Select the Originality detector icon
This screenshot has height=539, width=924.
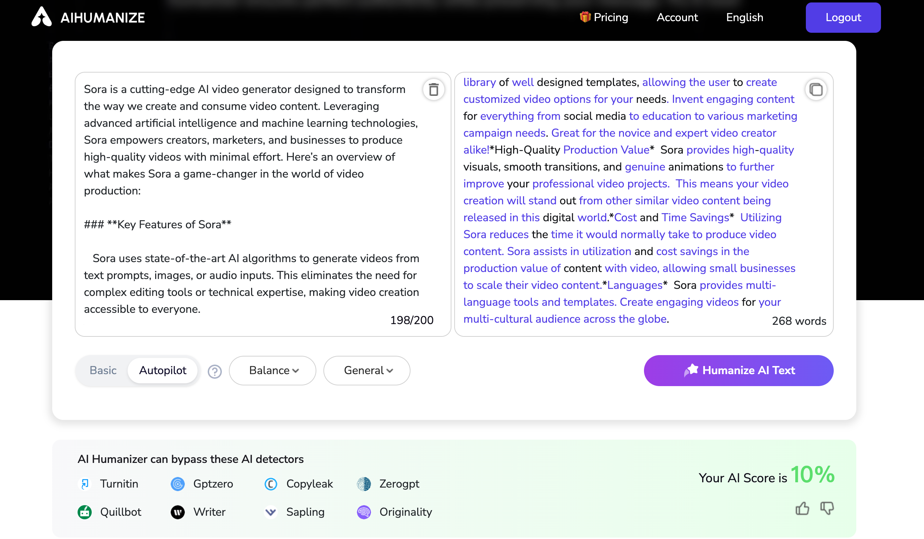click(363, 512)
